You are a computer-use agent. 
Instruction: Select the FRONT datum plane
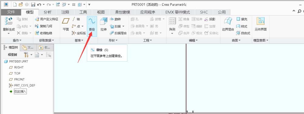pyautogui.click(x=17, y=79)
